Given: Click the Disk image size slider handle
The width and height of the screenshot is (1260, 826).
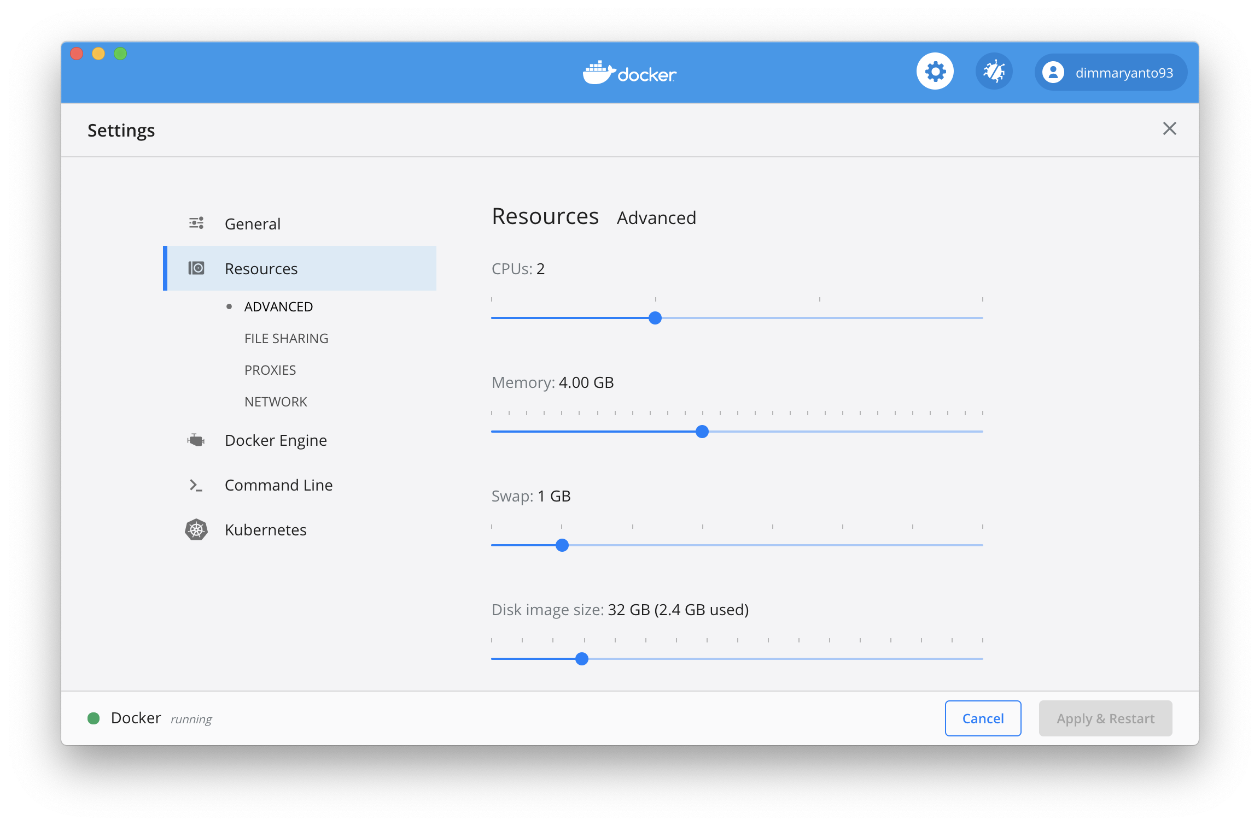Looking at the screenshot, I should pos(582,659).
